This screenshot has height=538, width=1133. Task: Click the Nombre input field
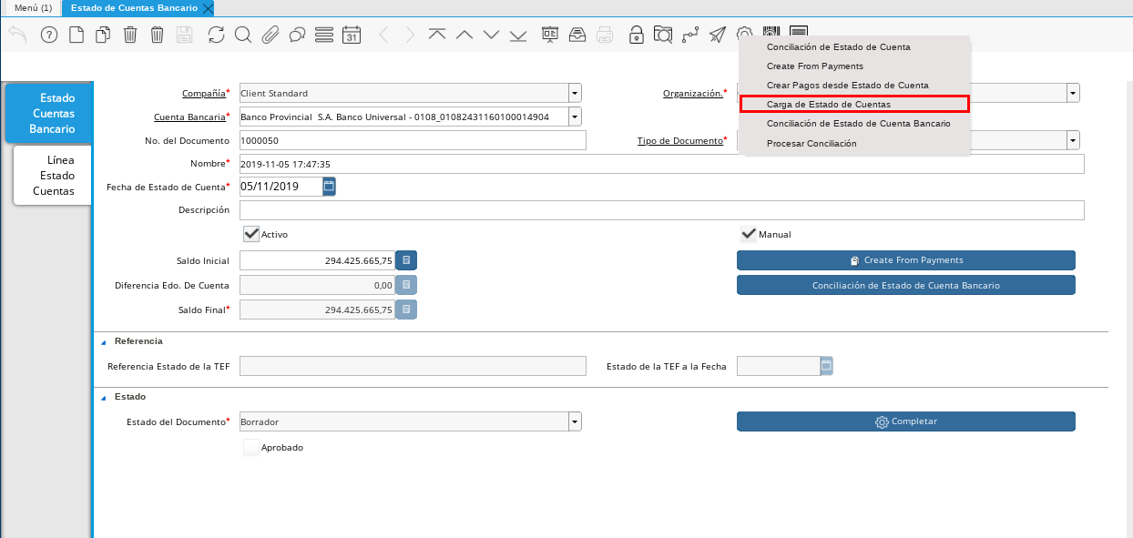(661, 164)
